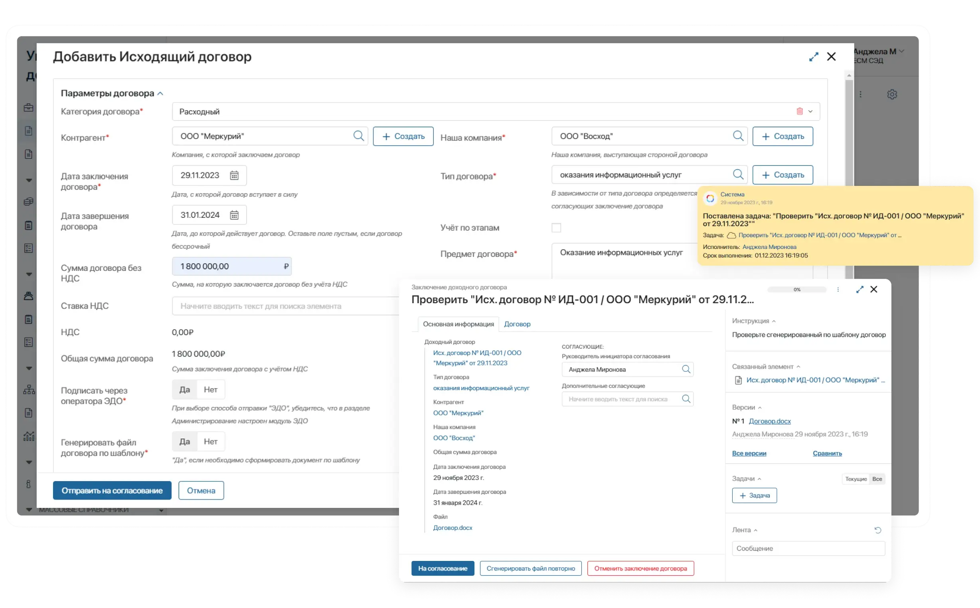Click the calendar icon beside 31.01.2024

[x=234, y=215]
